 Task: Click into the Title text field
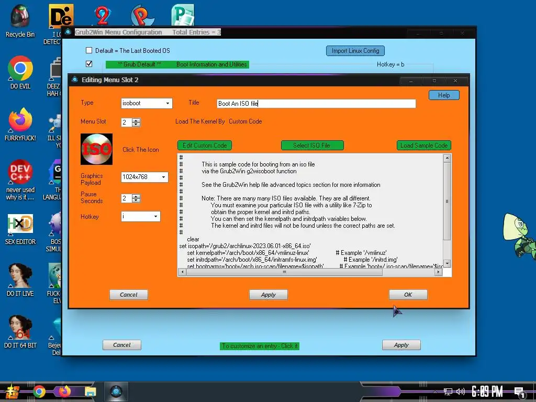(316, 104)
